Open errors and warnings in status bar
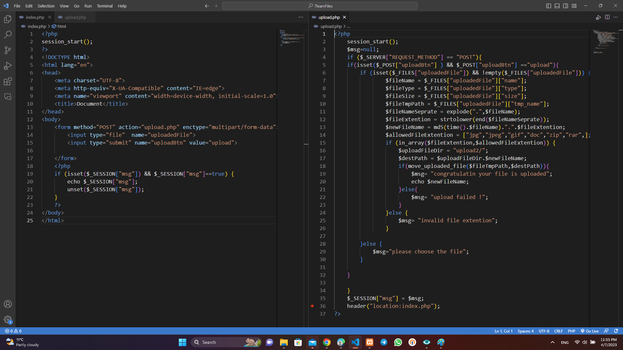Viewport: 623px width, 350px height. [13, 331]
